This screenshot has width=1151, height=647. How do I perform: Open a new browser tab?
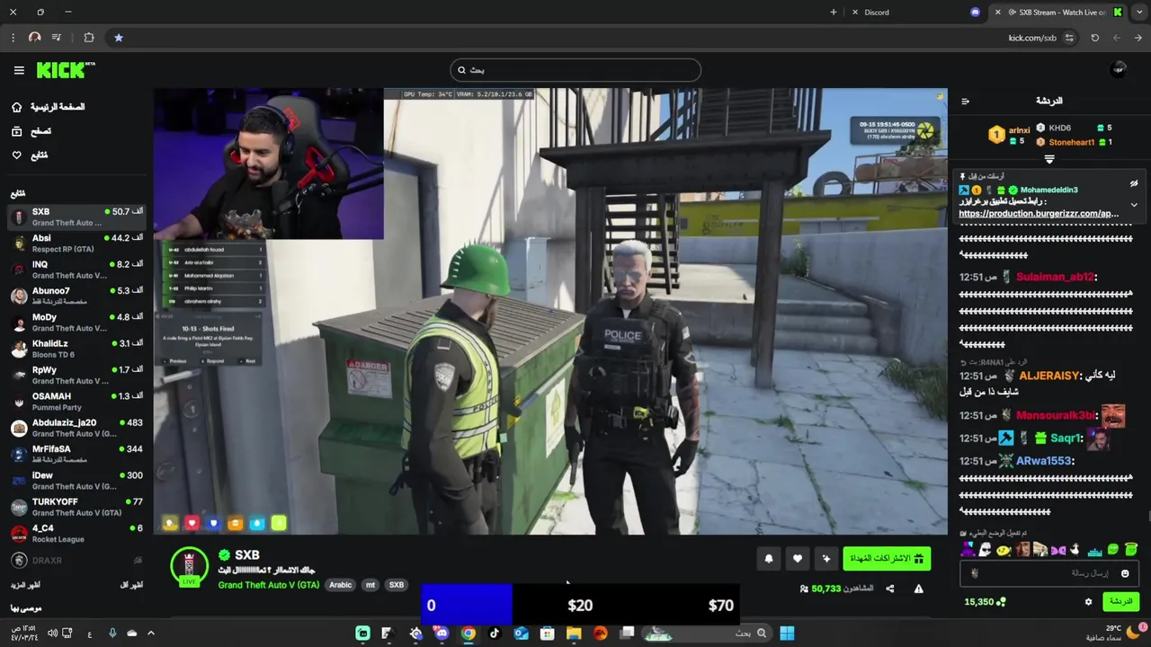[834, 13]
